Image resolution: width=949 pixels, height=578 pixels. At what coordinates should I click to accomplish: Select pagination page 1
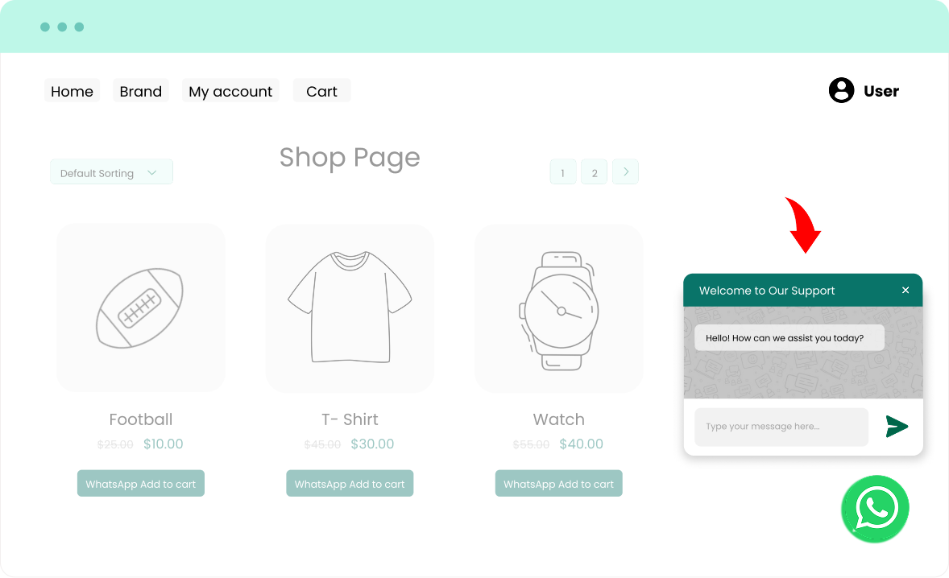[x=563, y=172]
